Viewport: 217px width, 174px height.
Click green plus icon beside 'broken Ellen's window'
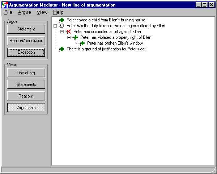coord(82,43)
